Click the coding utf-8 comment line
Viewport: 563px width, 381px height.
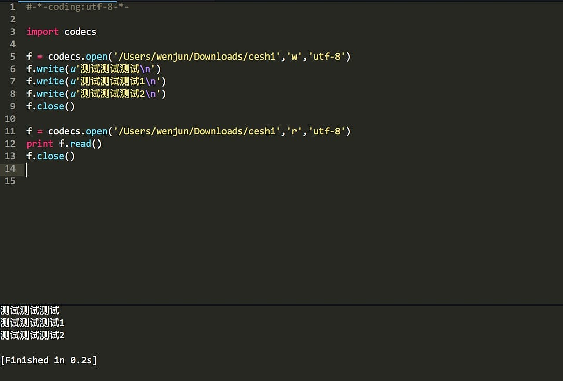[x=78, y=7]
